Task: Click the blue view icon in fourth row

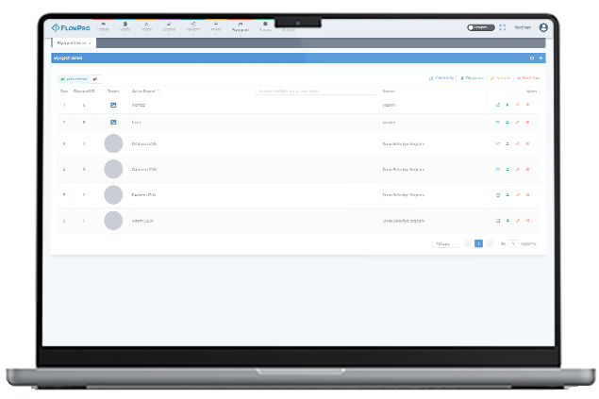Action: pyautogui.click(x=498, y=170)
